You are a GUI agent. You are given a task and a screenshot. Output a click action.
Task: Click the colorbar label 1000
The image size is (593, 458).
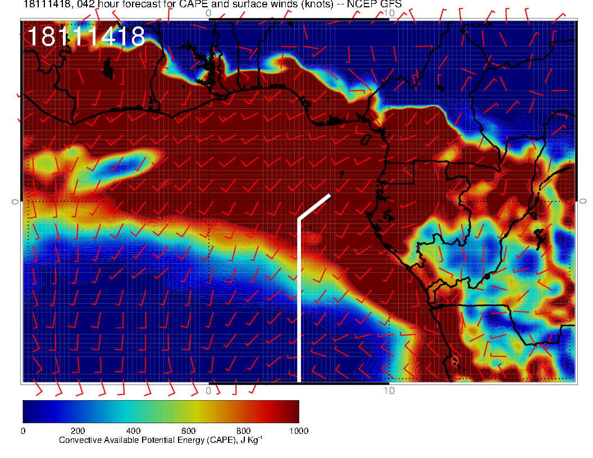click(x=299, y=431)
